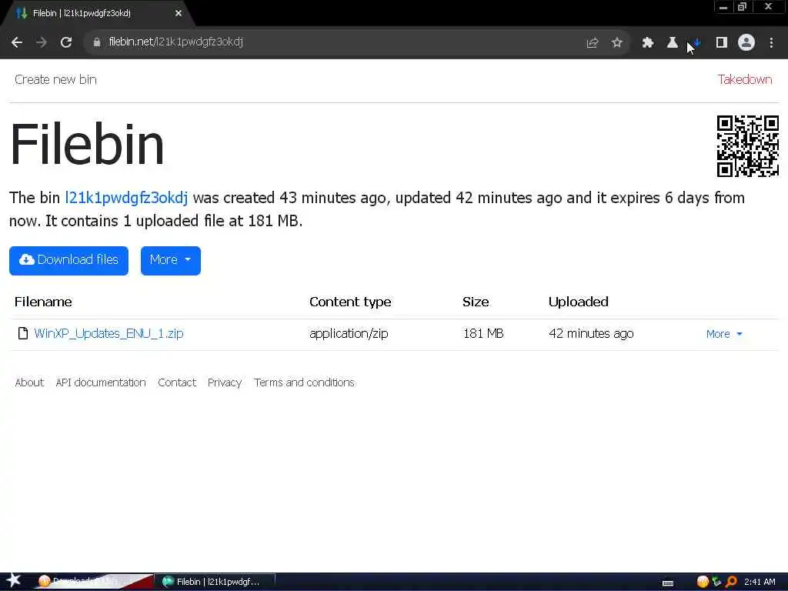Click the Size column header
The image size is (788, 591).
click(x=476, y=302)
